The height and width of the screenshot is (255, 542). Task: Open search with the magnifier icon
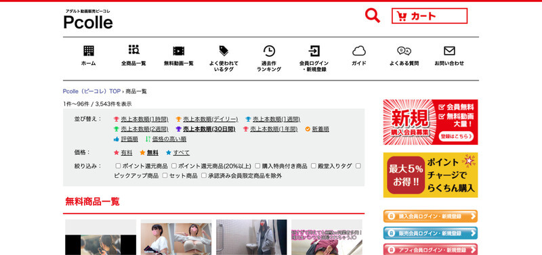click(x=372, y=16)
